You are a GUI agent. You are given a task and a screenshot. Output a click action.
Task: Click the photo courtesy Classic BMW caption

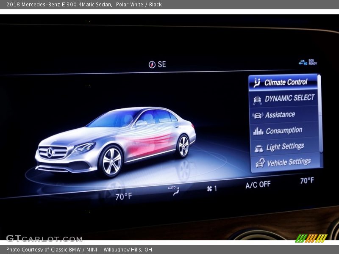point(79,250)
